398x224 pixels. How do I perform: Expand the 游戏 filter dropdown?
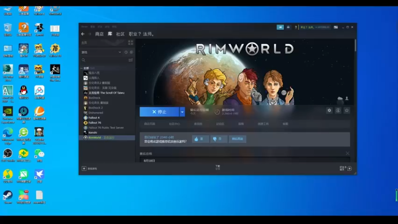pyautogui.click(x=120, y=52)
